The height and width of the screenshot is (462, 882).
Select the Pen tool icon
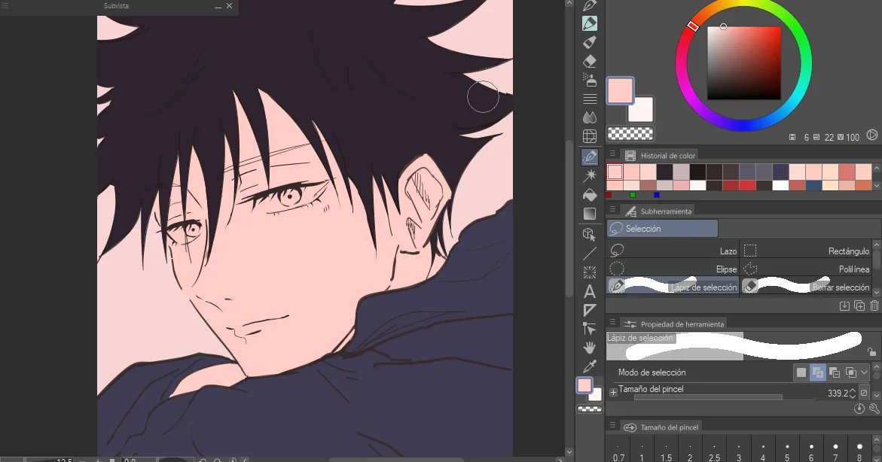pos(590,5)
